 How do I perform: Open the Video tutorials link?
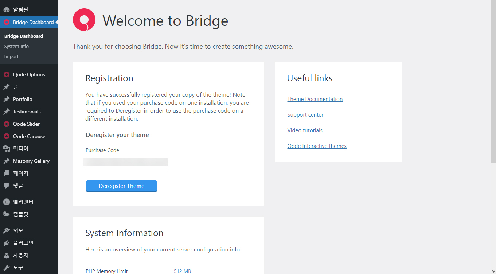click(305, 130)
